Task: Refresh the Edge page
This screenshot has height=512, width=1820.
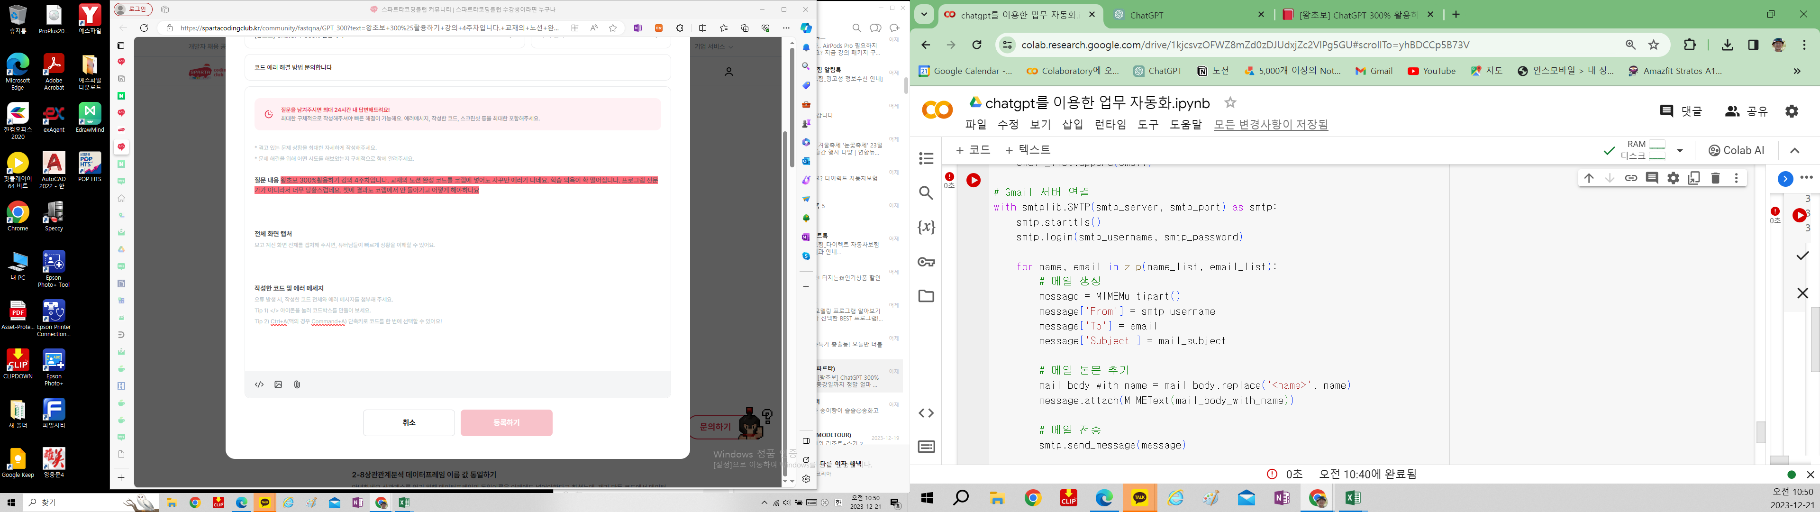Action: pos(144,27)
